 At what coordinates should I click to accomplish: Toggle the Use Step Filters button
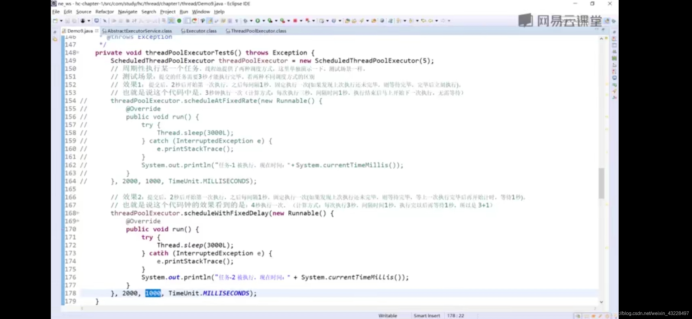pos(171,21)
